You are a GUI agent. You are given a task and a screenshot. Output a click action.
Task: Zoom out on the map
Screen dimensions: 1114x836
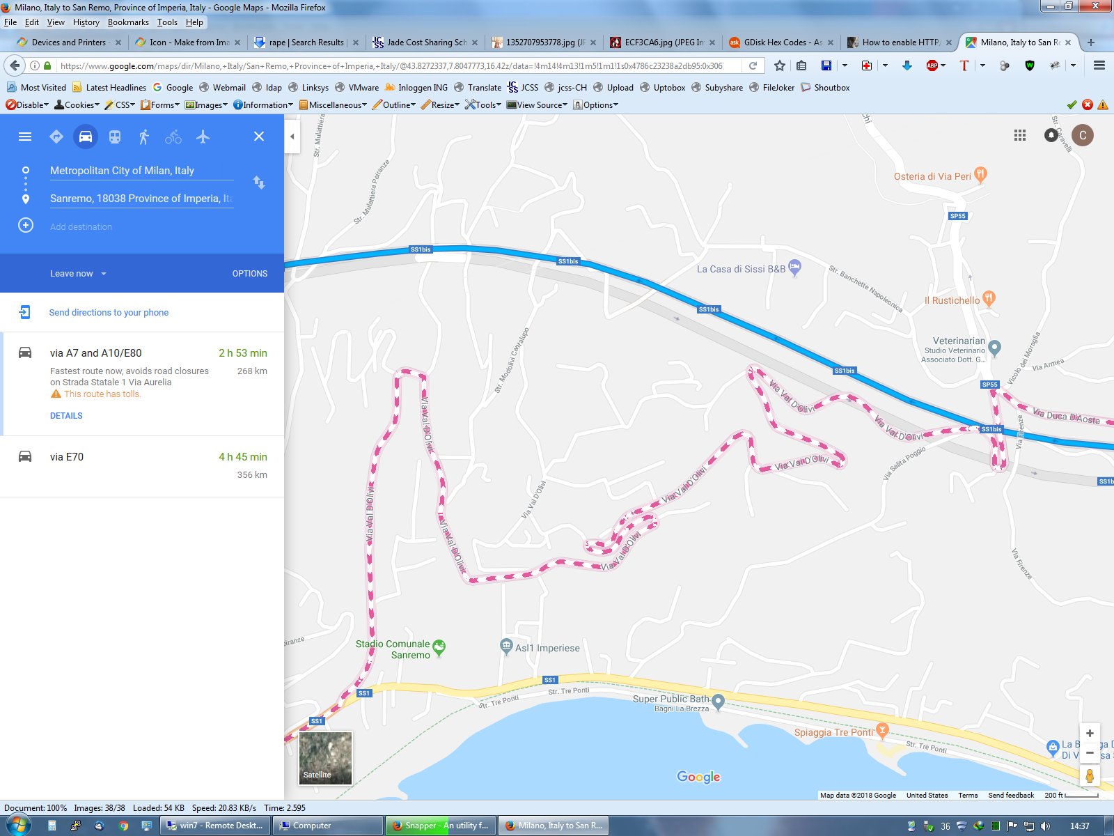click(1090, 752)
